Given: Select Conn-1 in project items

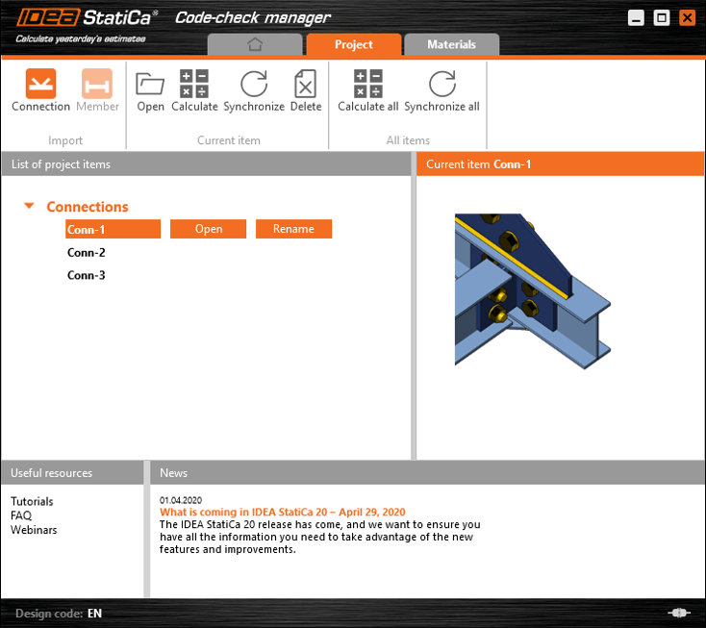Looking at the screenshot, I should point(113,229).
